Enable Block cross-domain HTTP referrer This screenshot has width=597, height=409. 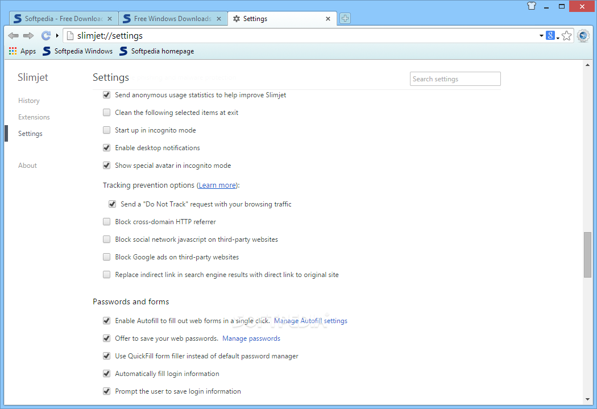point(107,222)
